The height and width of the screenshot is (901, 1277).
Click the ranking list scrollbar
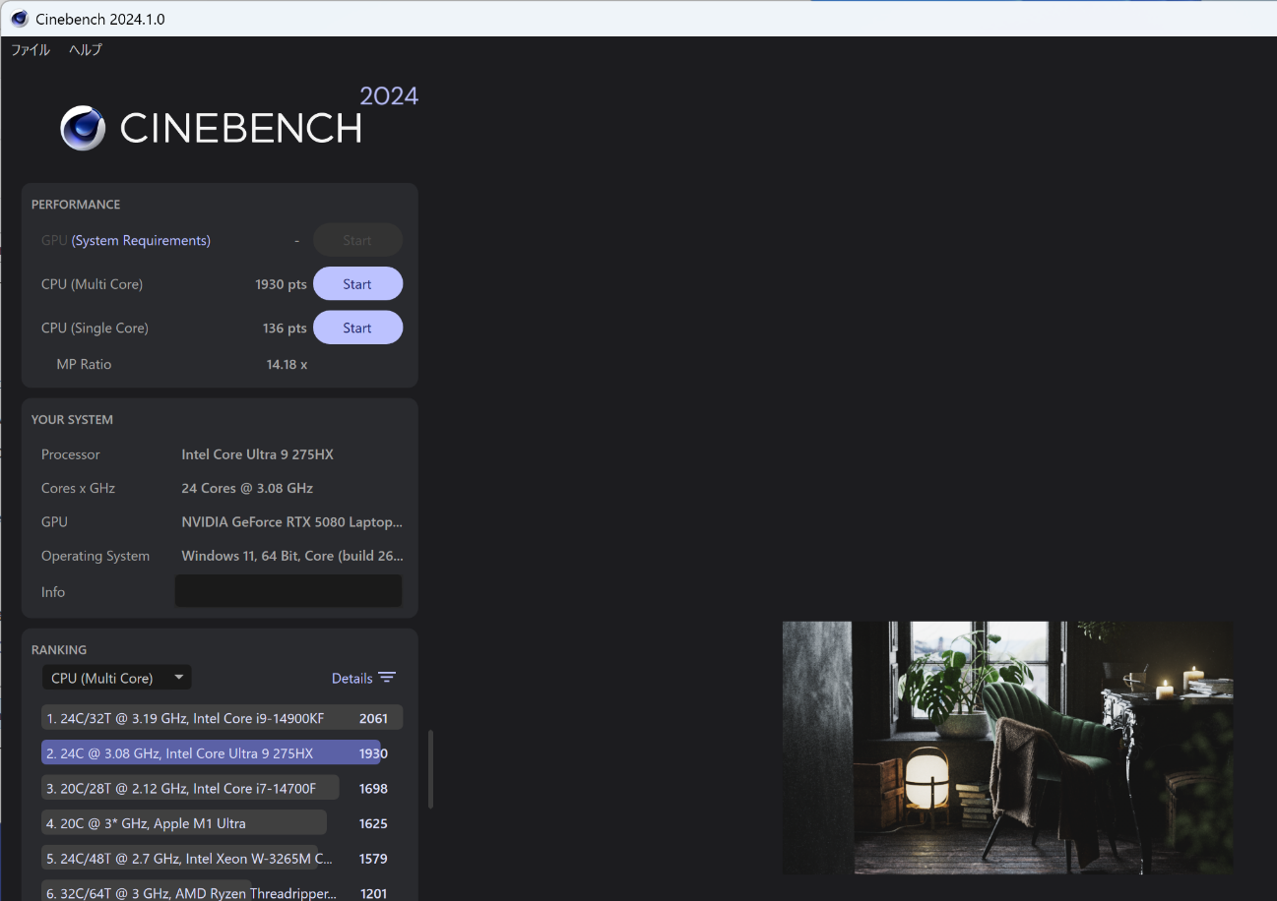[x=430, y=768]
